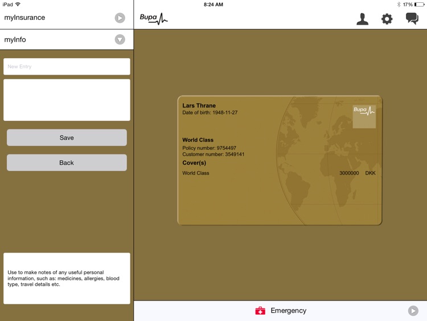This screenshot has width=427, height=321.
Task: Open the chat bubbles icon
Action: pyautogui.click(x=412, y=19)
